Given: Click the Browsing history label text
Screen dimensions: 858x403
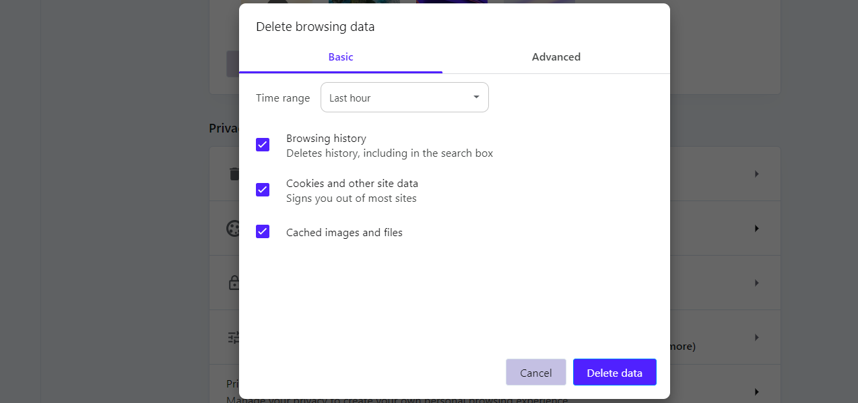Looking at the screenshot, I should [x=326, y=139].
